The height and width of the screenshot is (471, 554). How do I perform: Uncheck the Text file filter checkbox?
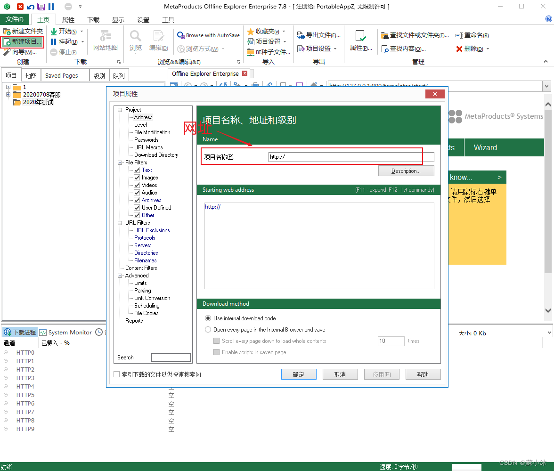[x=137, y=170]
